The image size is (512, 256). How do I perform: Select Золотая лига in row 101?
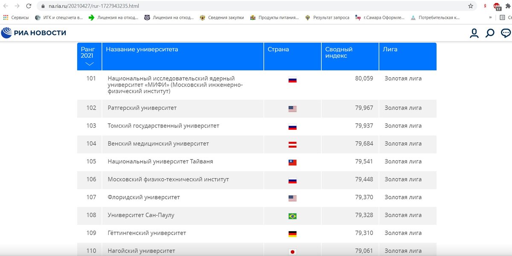click(x=403, y=79)
